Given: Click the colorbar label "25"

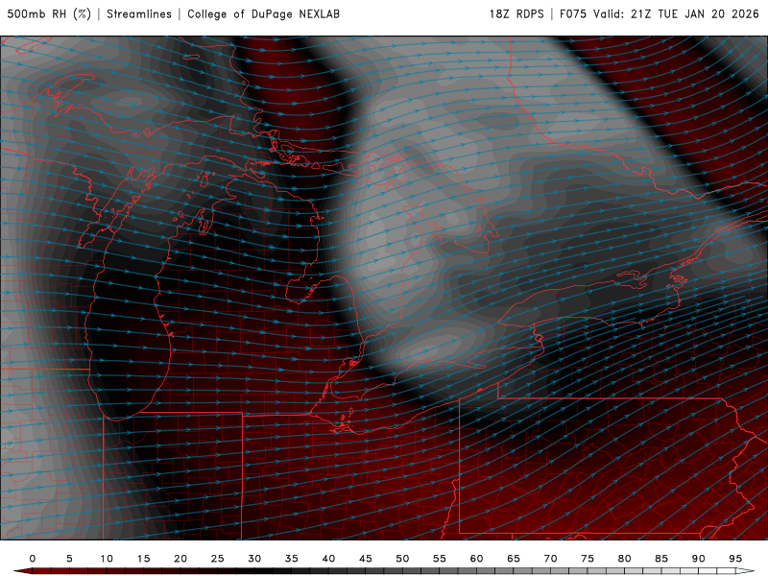Looking at the screenshot, I should [218, 559].
